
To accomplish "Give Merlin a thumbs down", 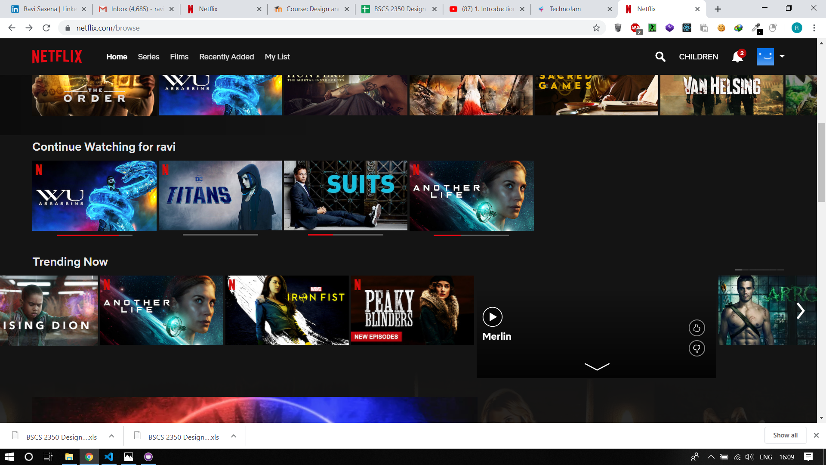I will point(697,348).
